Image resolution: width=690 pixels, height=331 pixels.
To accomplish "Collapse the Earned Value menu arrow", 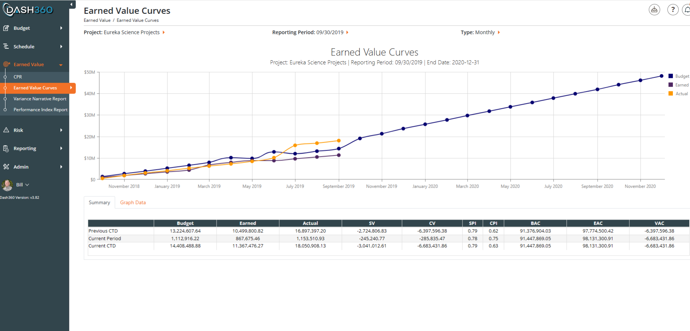I will 61,65.
